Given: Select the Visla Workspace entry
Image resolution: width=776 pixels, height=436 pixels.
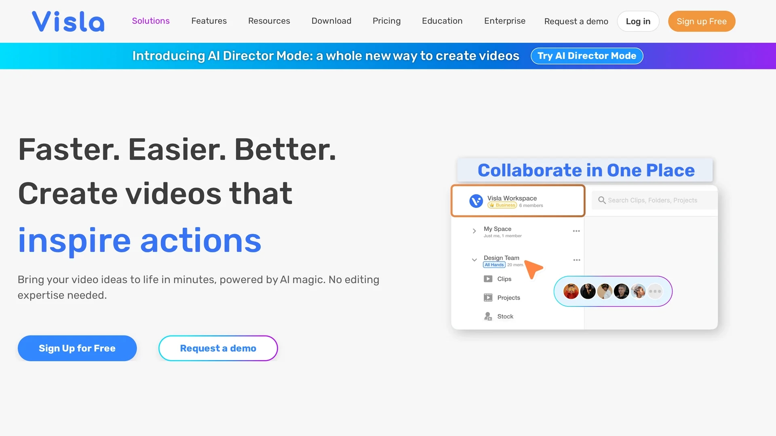Looking at the screenshot, I should (x=518, y=201).
